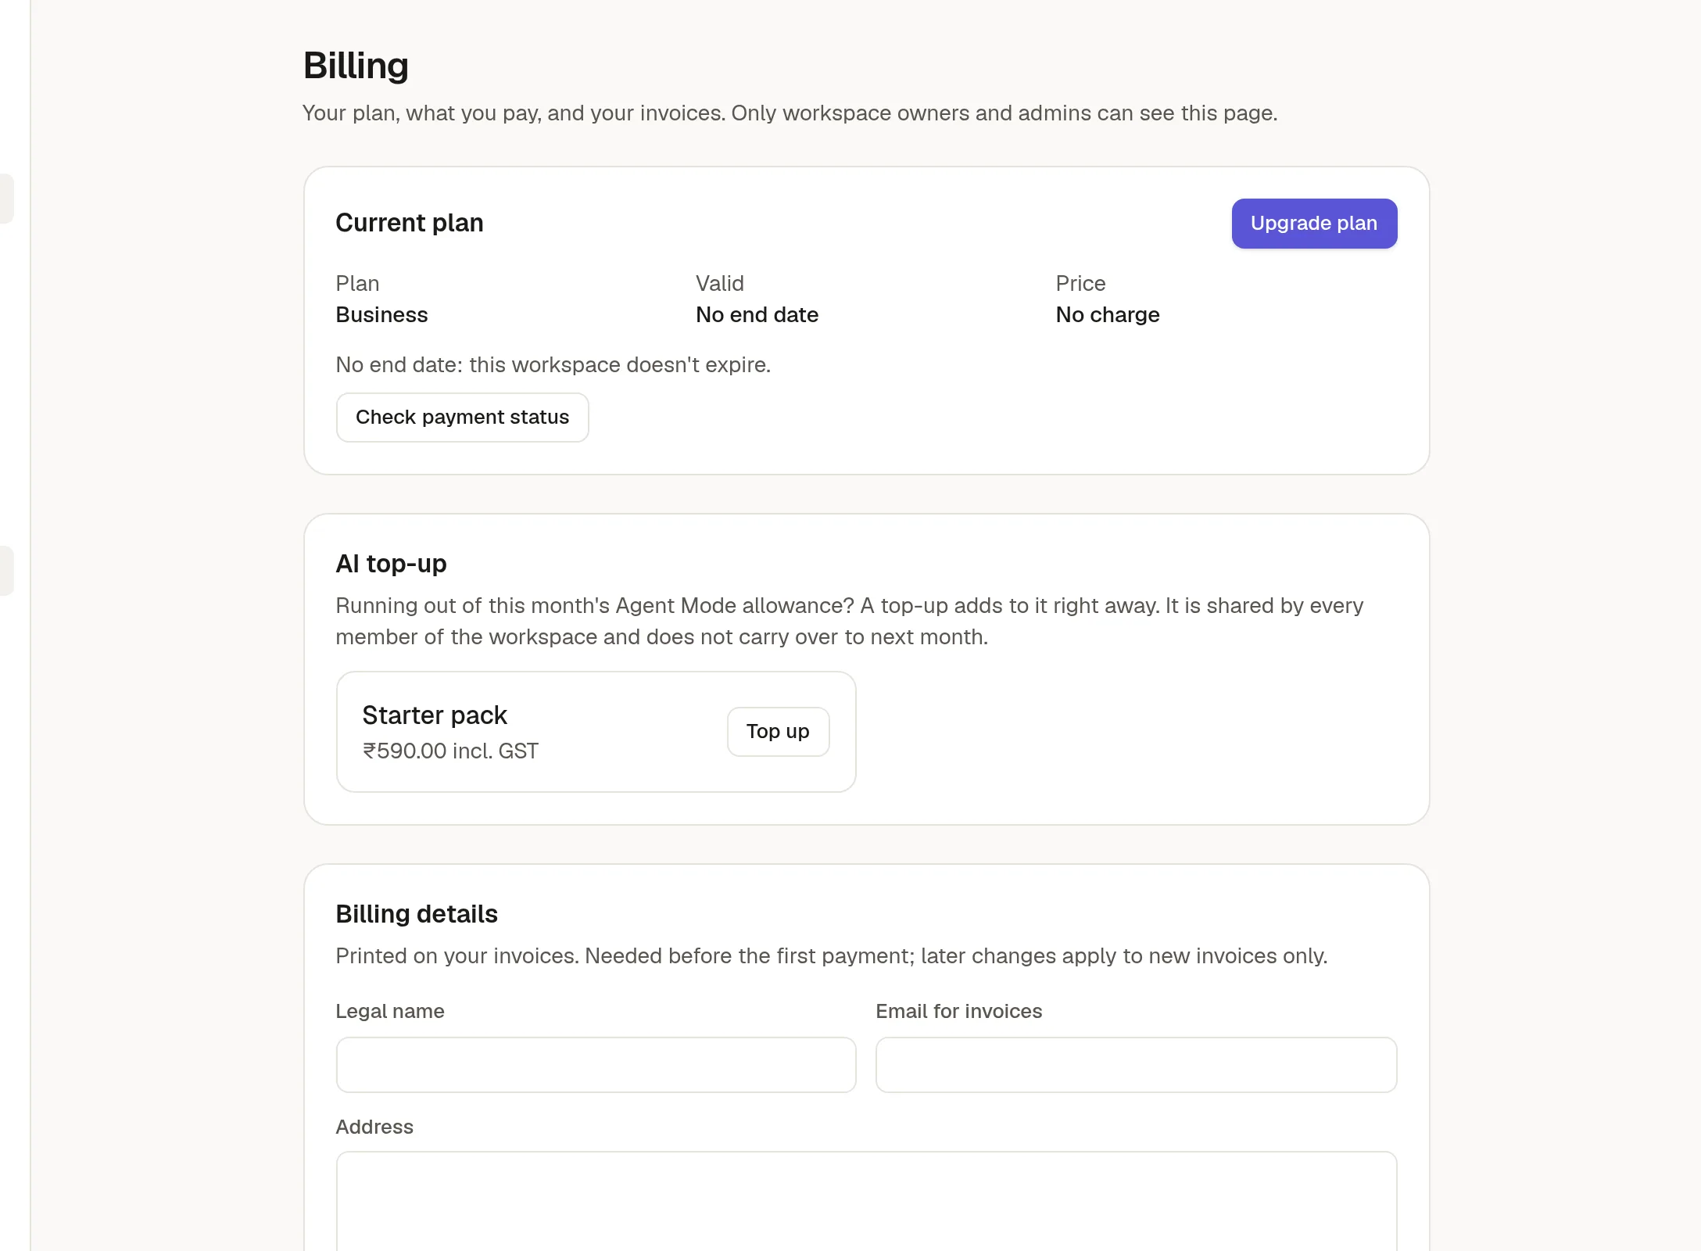Check payment status button
1701x1251 pixels.
pyautogui.click(x=462, y=418)
